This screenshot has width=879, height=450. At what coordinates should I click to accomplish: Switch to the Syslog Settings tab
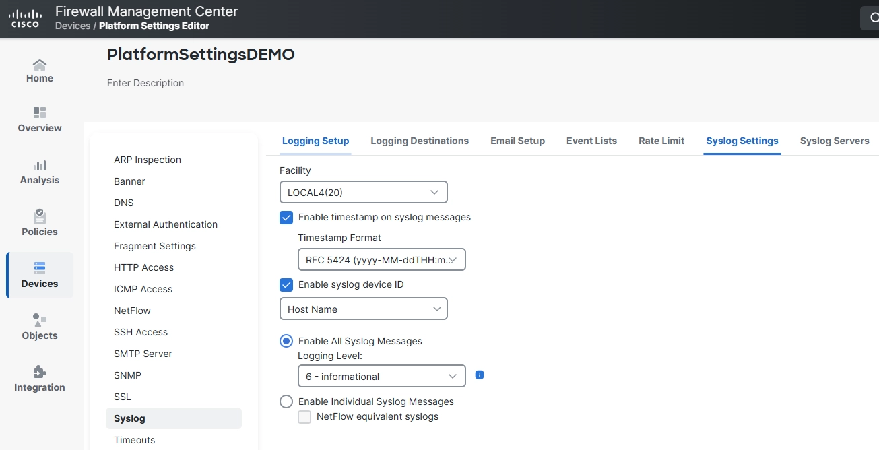pos(742,141)
